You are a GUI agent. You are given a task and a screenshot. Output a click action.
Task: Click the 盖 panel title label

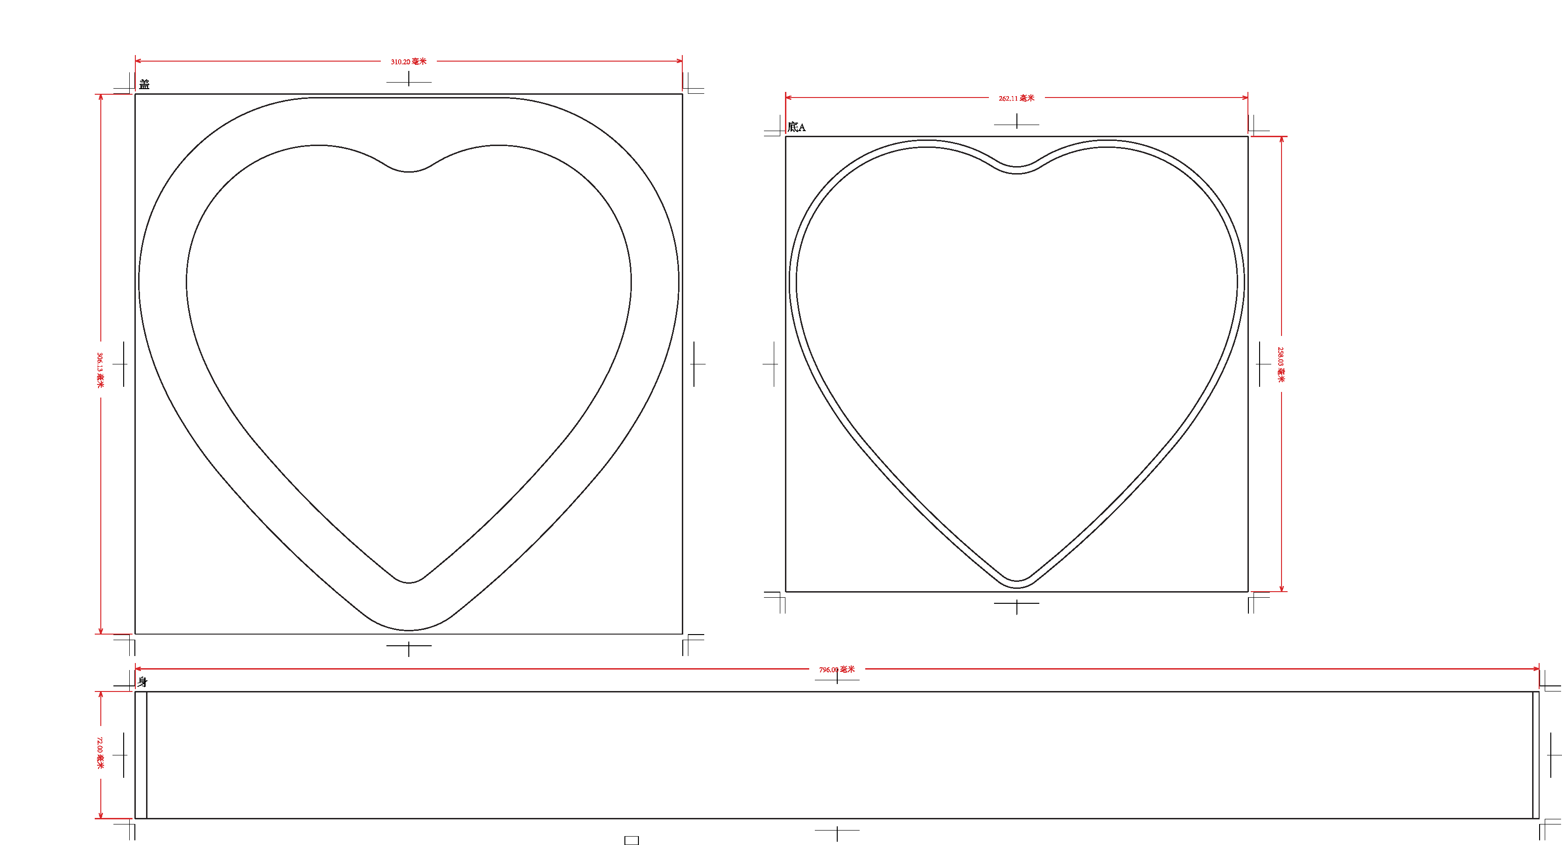click(x=144, y=84)
